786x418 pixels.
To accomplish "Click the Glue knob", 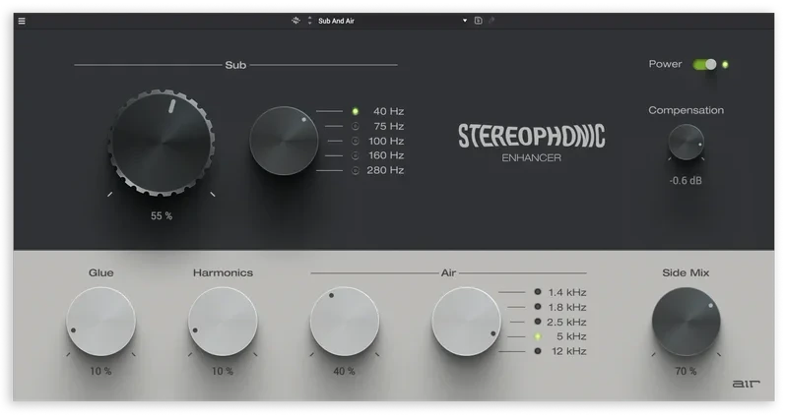I will click(100, 322).
